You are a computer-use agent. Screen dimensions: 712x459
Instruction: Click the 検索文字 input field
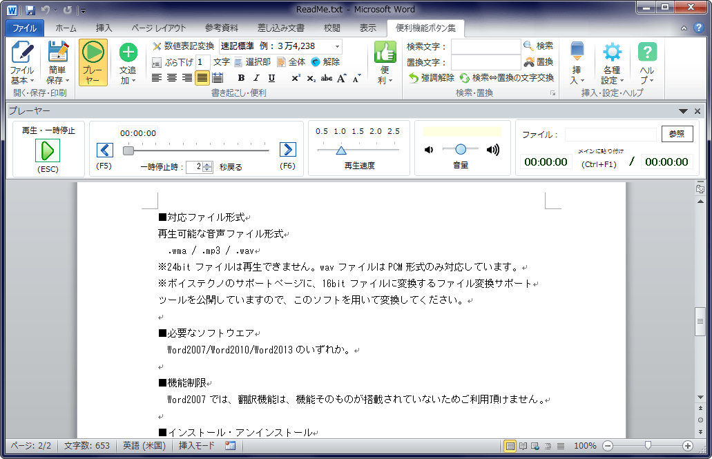pos(485,46)
